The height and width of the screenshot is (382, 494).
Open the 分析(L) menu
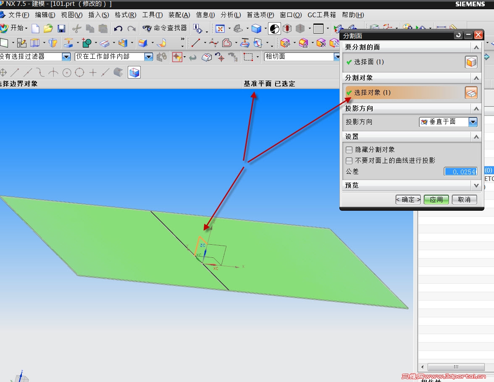[231, 15]
